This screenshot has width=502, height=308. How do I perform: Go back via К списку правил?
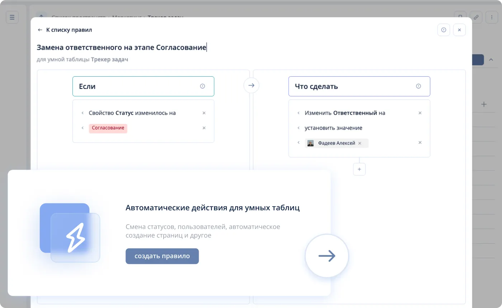(65, 30)
